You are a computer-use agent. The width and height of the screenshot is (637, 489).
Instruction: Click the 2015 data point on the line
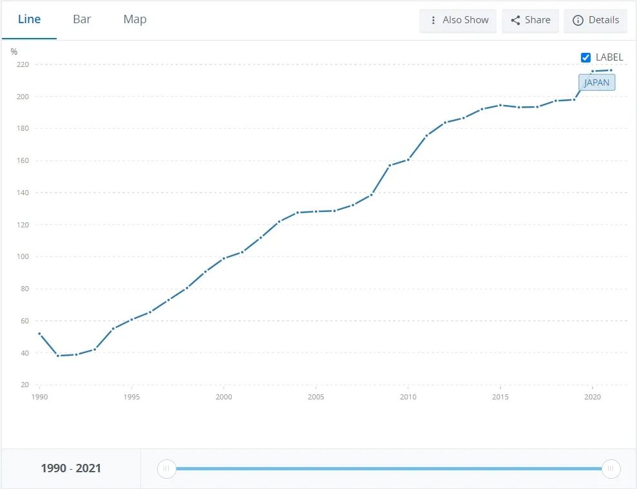click(x=500, y=105)
